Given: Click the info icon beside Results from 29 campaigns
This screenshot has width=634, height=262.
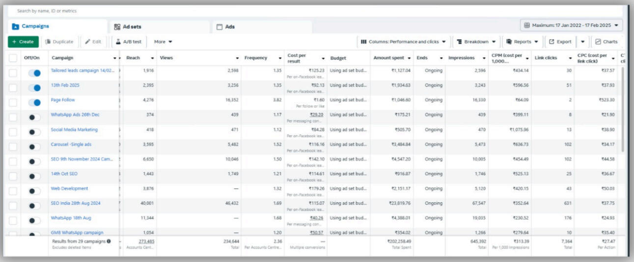Looking at the screenshot, I should point(109,241).
